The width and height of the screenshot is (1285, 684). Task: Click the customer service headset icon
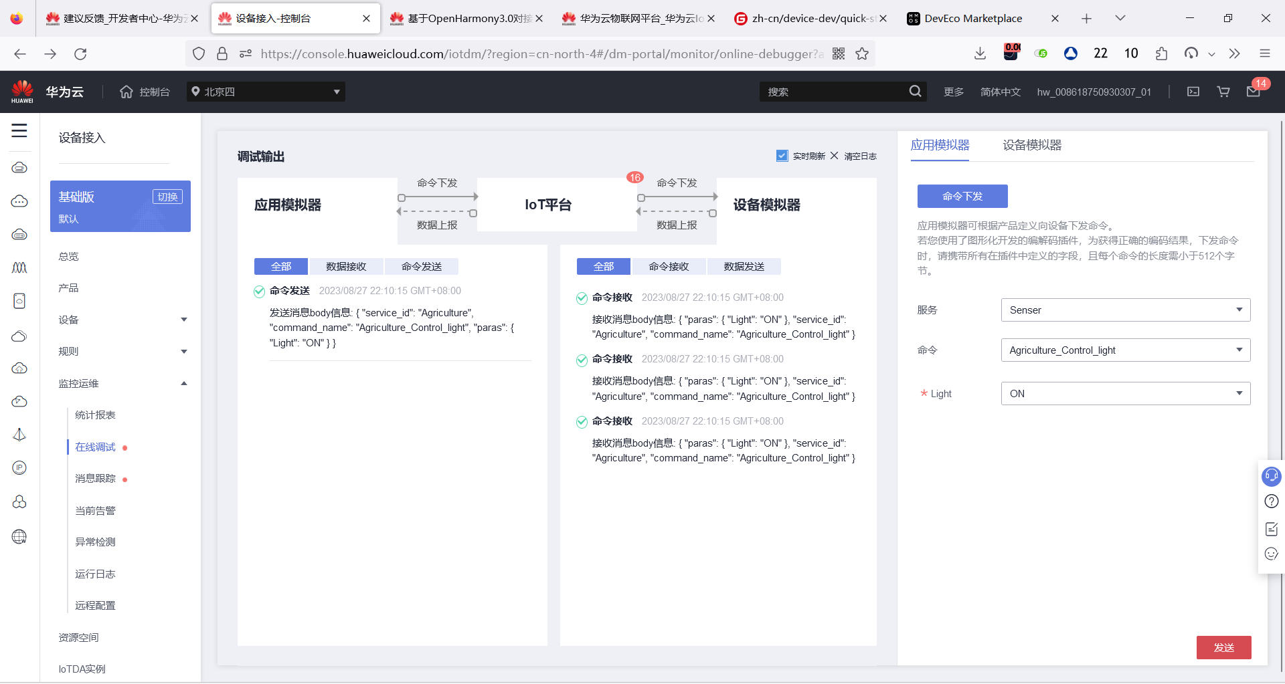[1271, 476]
